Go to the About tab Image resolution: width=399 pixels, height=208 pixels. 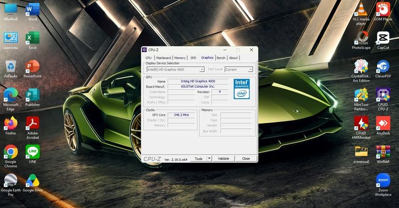pyautogui.click(x=234, y=58)
